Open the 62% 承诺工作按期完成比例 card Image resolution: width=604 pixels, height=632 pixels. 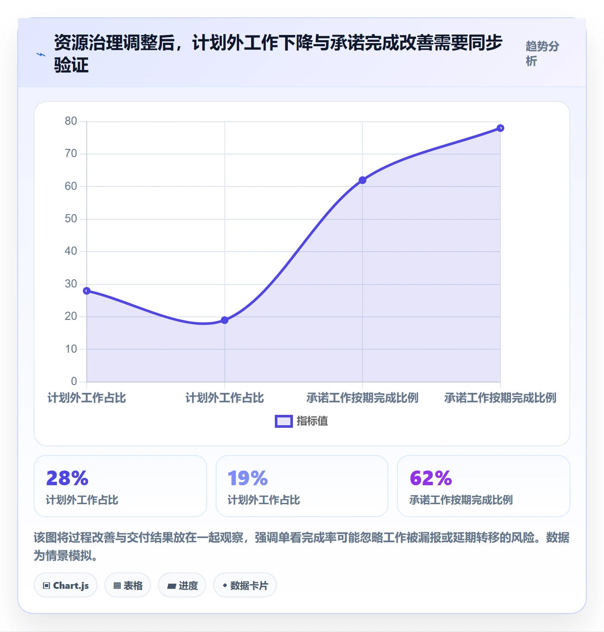(x=484, y=486)
